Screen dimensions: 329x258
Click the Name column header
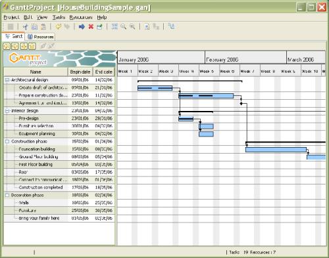[36, 72]
